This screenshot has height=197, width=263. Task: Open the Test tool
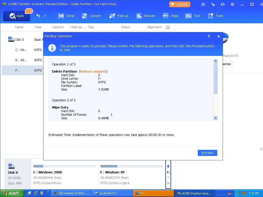tap(193, 16)
